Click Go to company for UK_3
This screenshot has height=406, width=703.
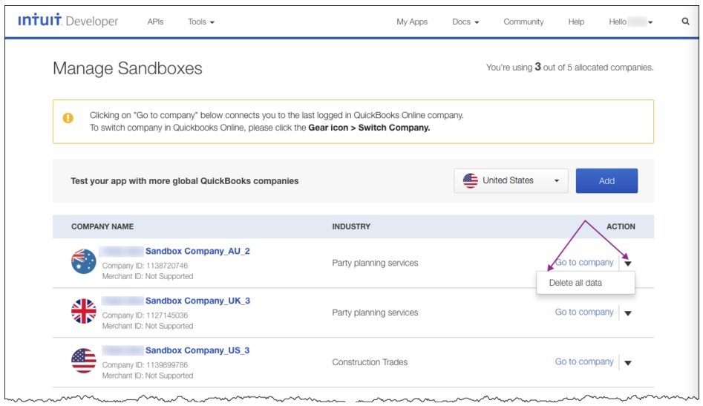click(x=584, y=312)
